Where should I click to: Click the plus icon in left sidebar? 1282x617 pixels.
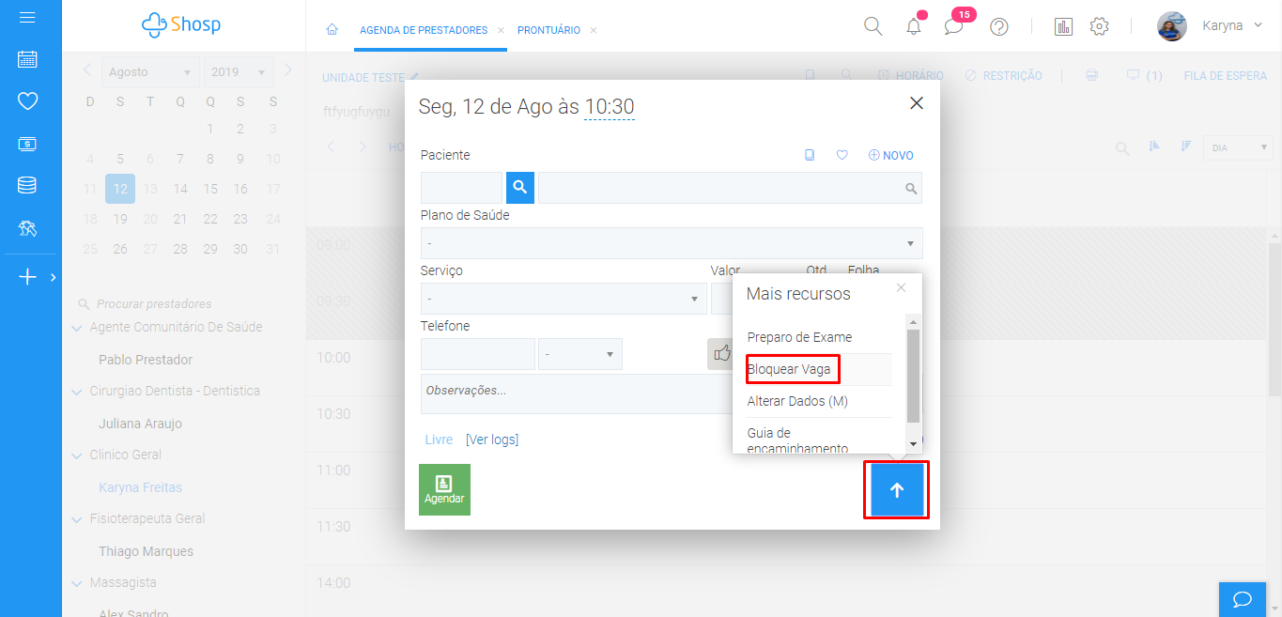[27, 277]
